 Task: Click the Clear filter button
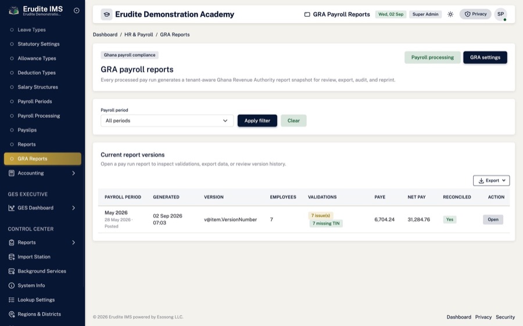[x=293, y=121]
